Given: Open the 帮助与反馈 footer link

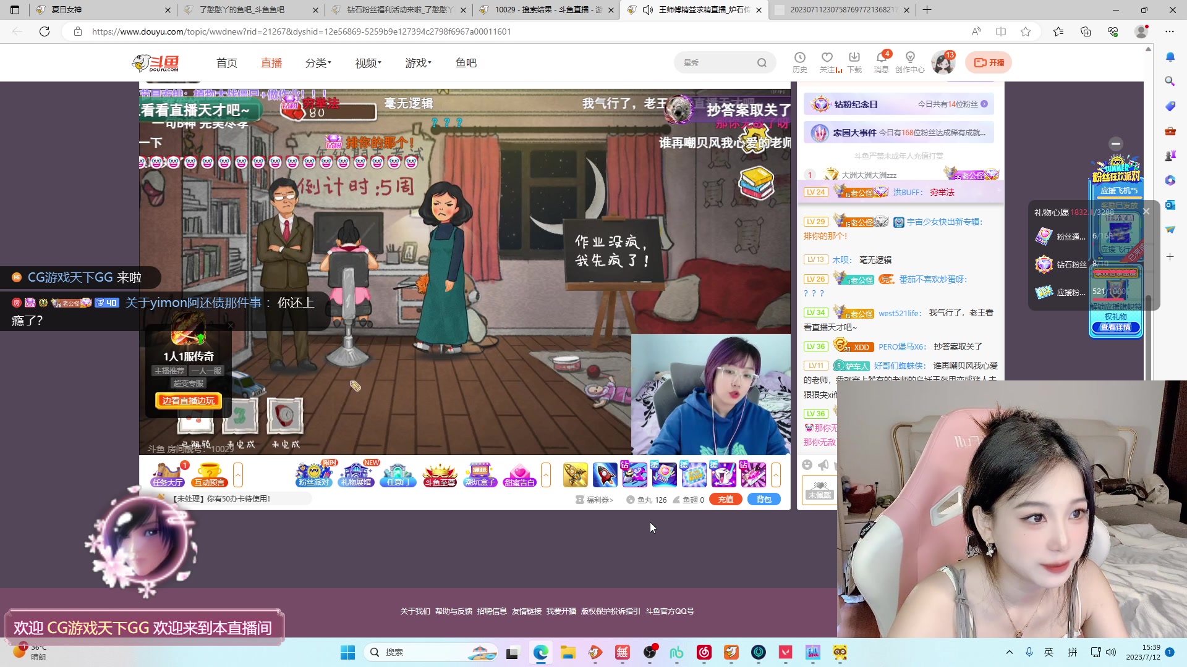Looking at the screenshot, I should [x=453, y=611].
